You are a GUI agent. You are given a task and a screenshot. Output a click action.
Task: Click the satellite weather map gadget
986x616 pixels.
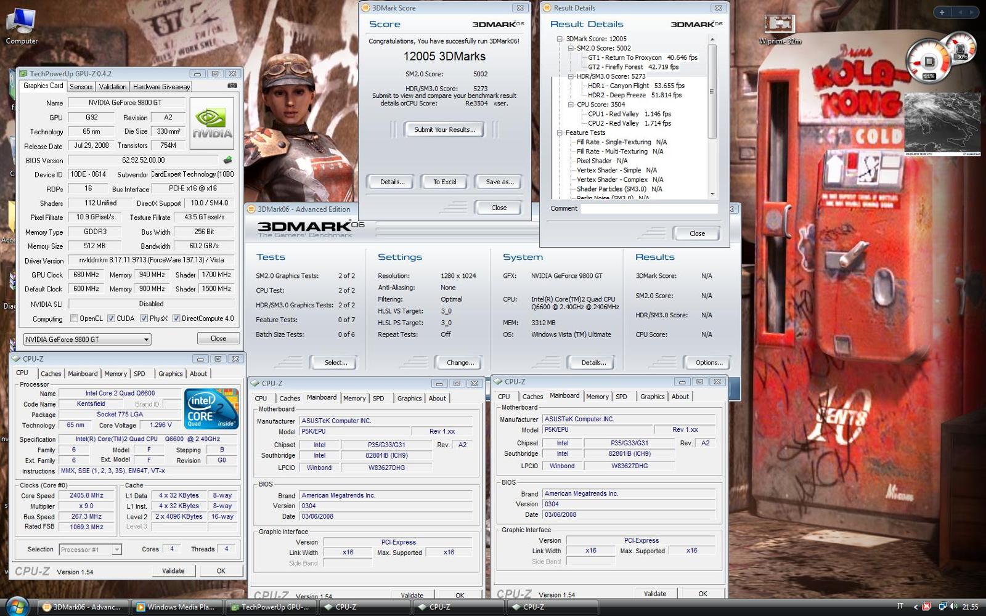tap(942, 124)
